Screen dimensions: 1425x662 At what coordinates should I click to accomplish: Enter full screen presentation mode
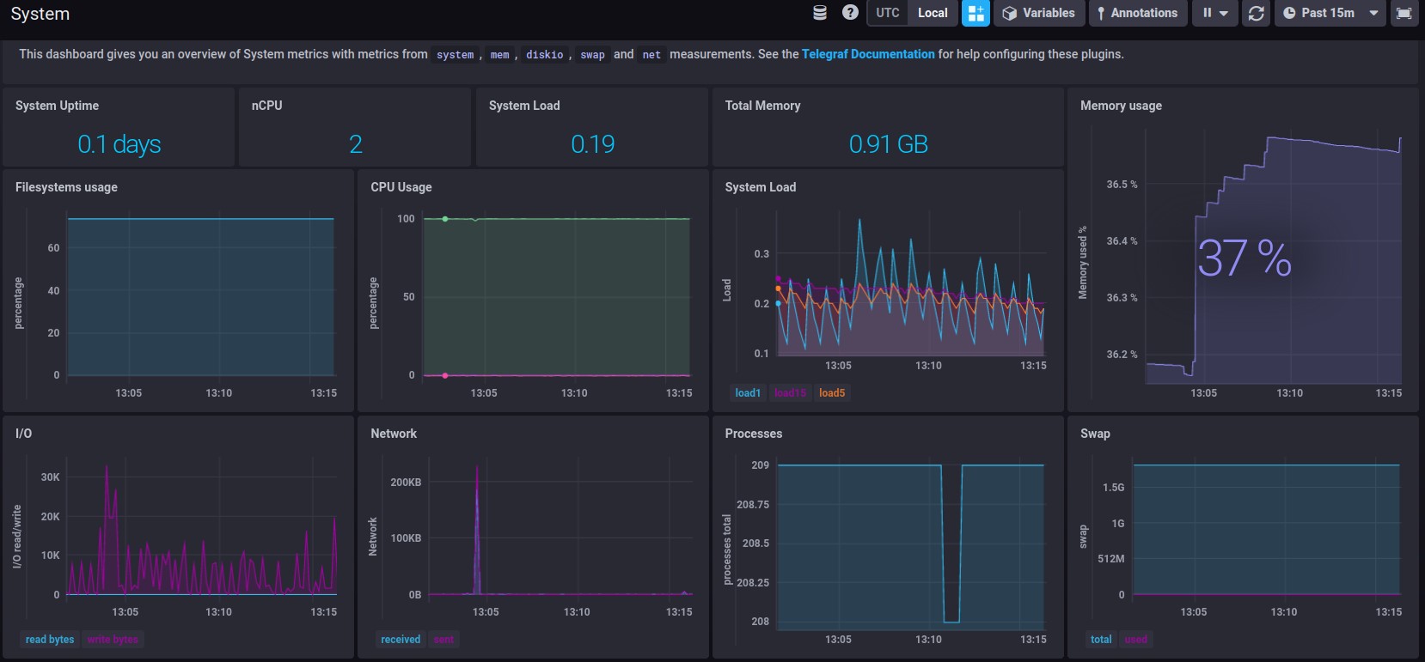point(1404,13)
